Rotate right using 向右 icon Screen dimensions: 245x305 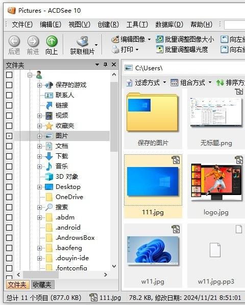[224, 49]
